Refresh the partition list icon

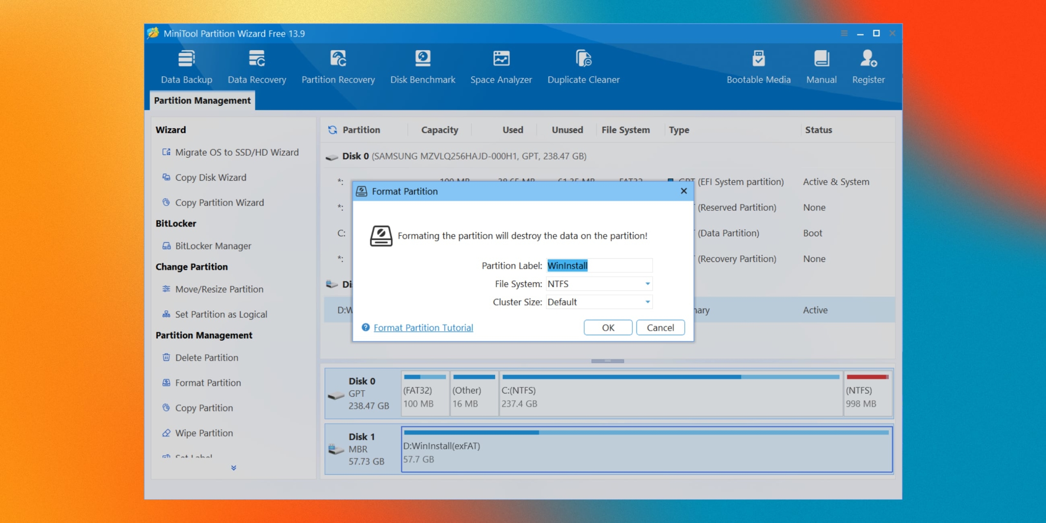tap(333, 130)
